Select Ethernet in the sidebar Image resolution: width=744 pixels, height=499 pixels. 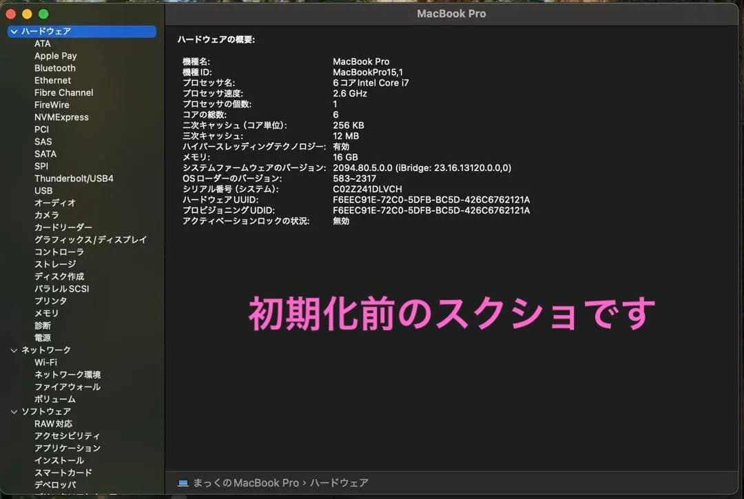tap(52, 81)
